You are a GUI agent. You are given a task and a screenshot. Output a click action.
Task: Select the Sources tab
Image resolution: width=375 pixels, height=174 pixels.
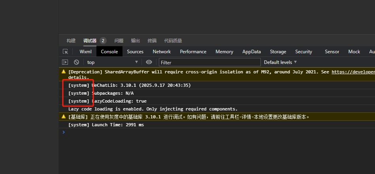135,52
